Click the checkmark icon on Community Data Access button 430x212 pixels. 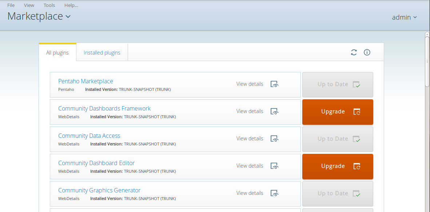pyautogui.click(x=357, y=139)
